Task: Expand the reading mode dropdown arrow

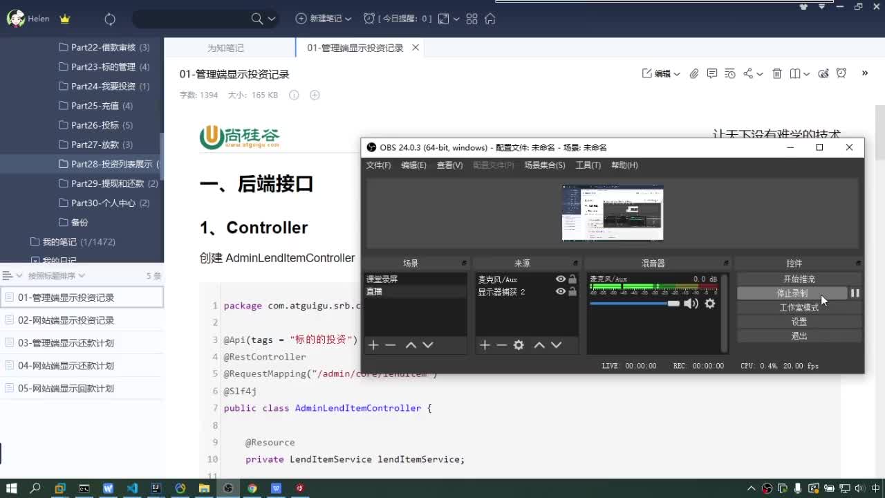Action: coord(807,74)
